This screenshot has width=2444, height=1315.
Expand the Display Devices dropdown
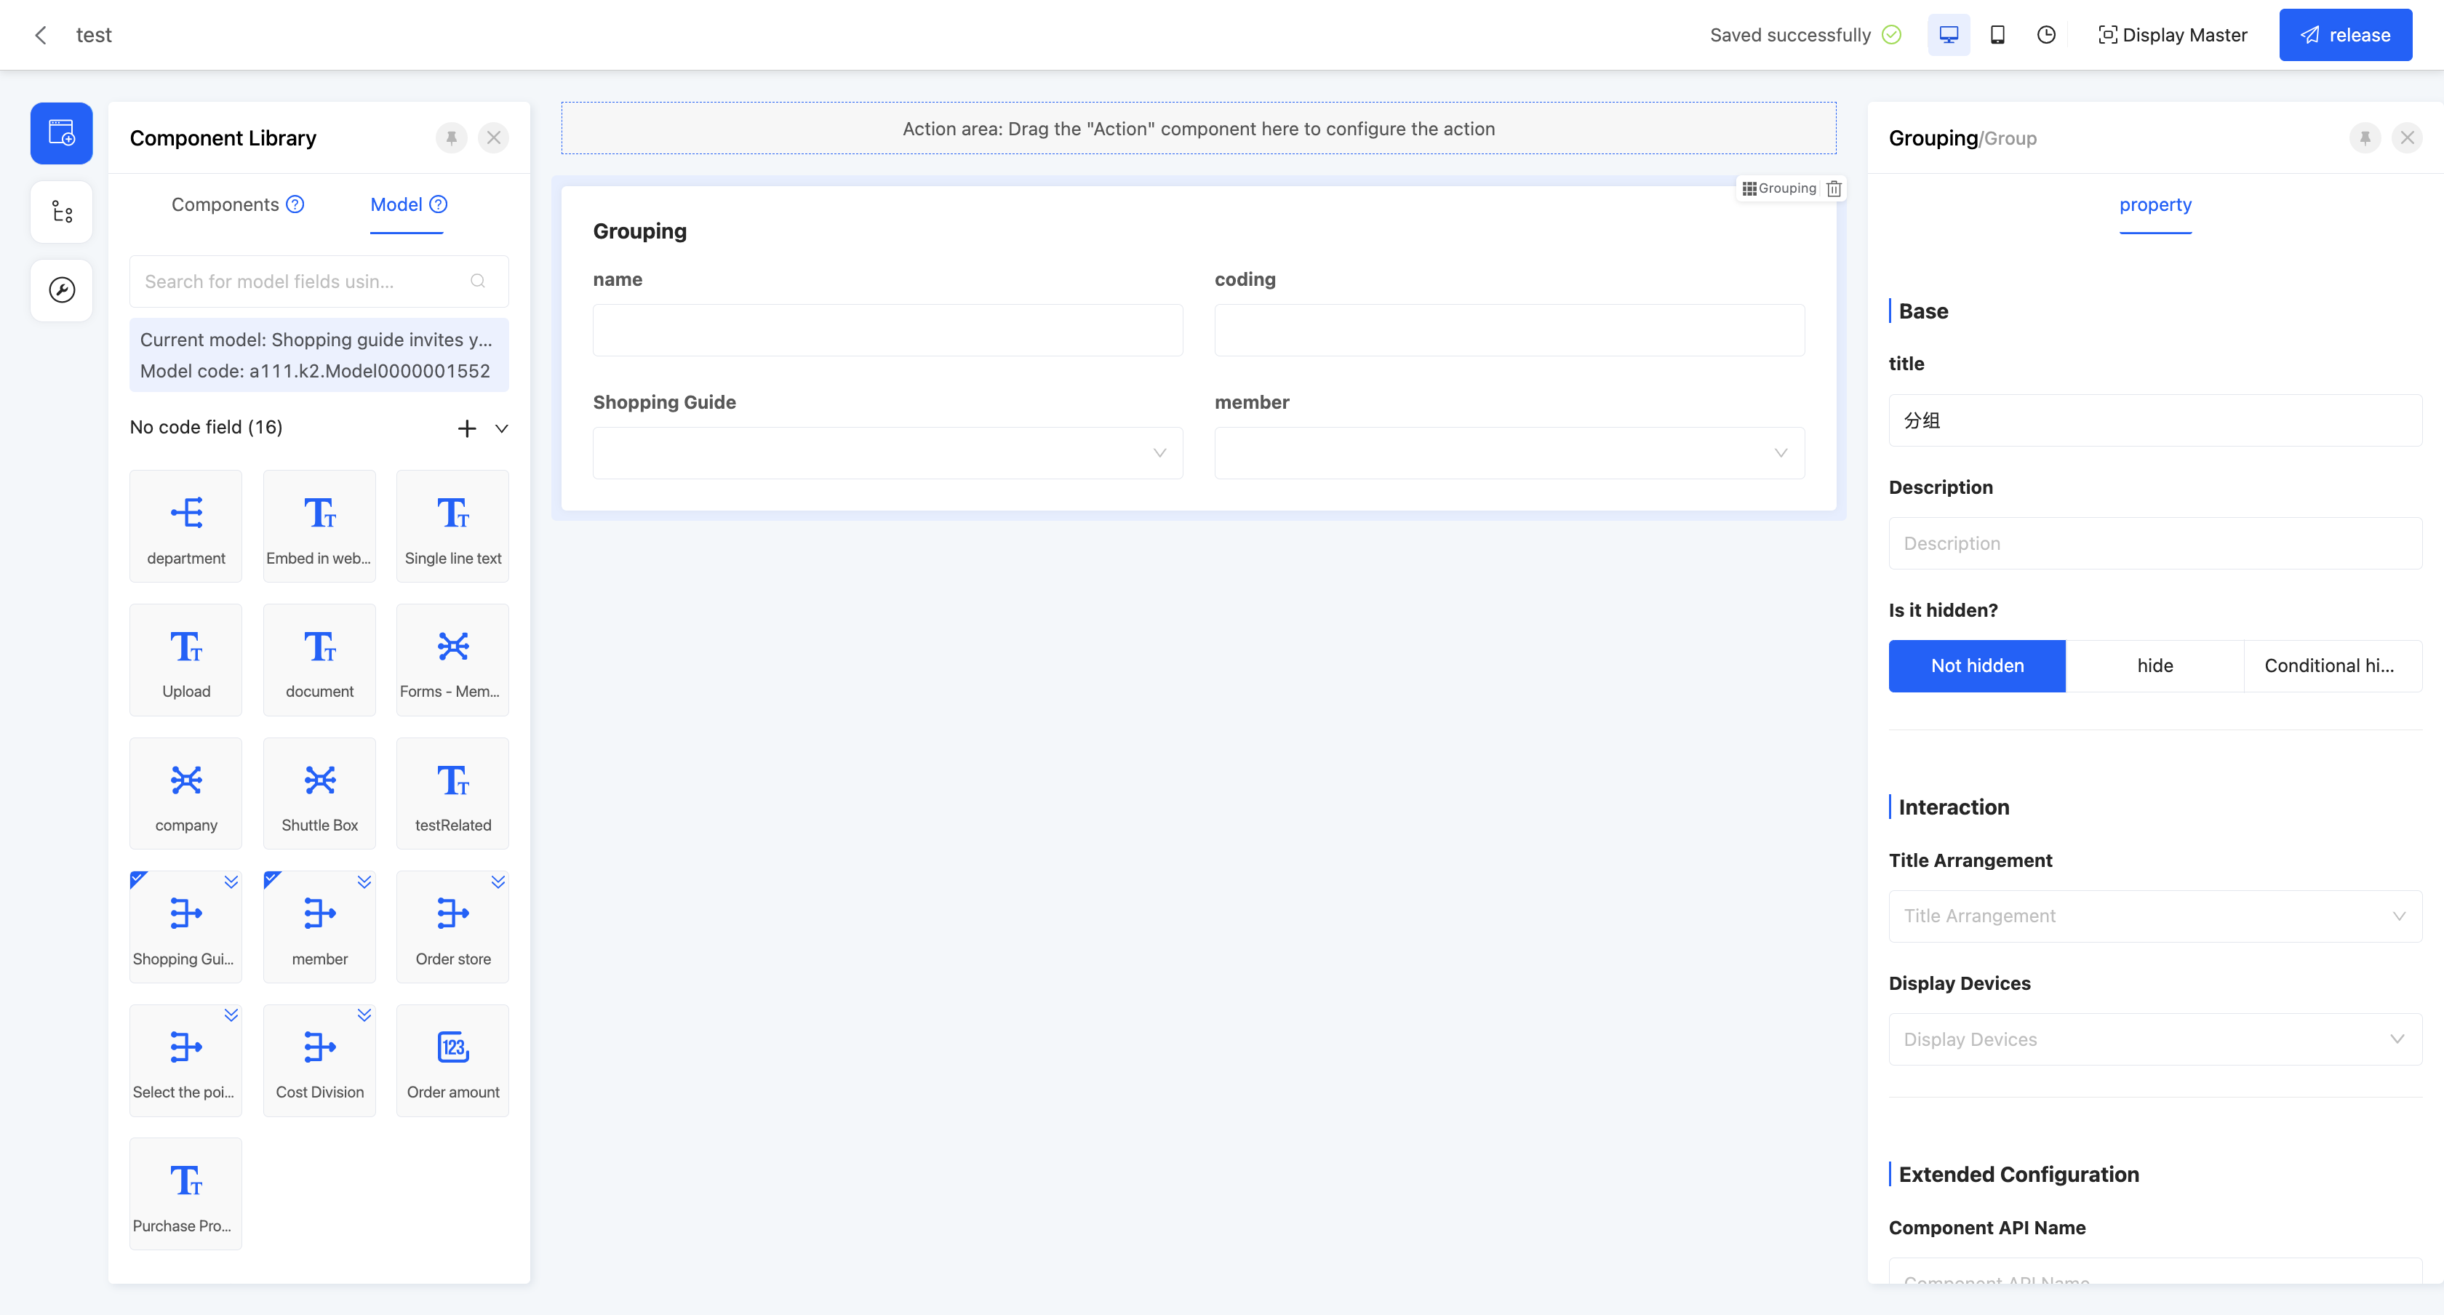coord(2155,1039)
